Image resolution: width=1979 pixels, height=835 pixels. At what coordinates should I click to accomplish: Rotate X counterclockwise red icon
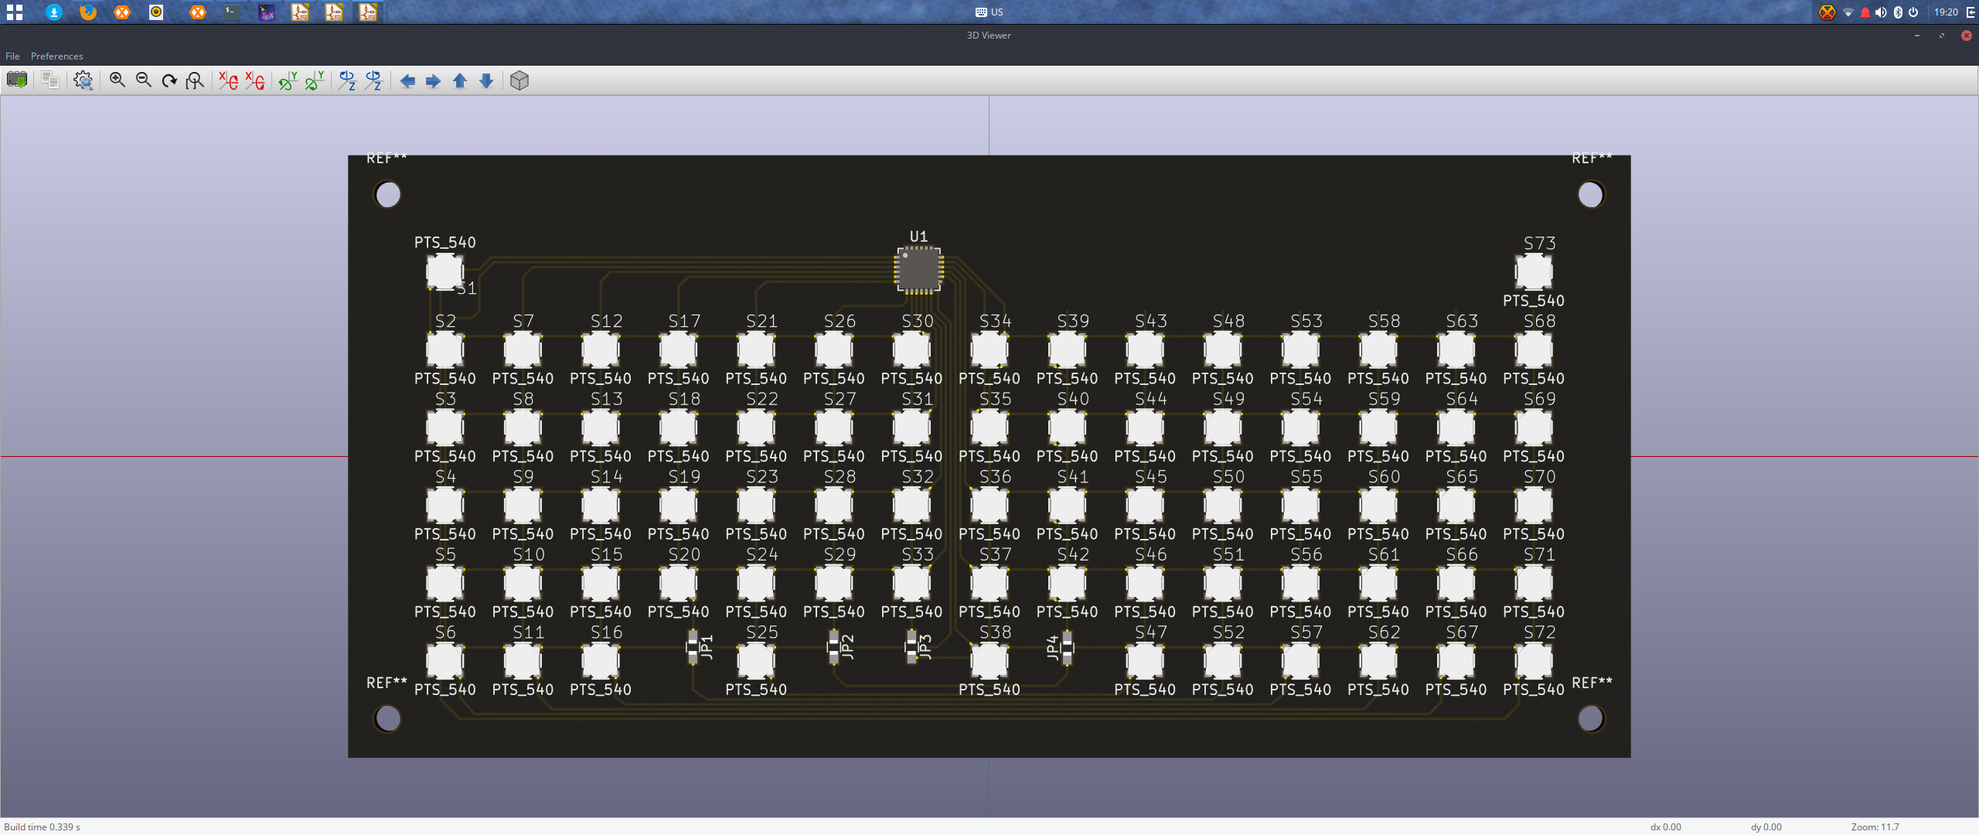(255, 80)
